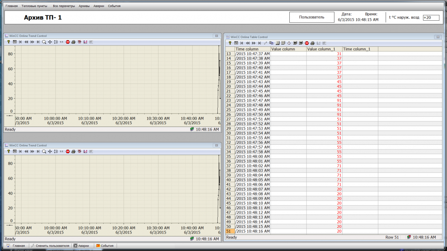Image resolution: width=447 pixels, height=251 pixels.
Task: Open the Тепловые пункты menu
Action: coord(35,6)
